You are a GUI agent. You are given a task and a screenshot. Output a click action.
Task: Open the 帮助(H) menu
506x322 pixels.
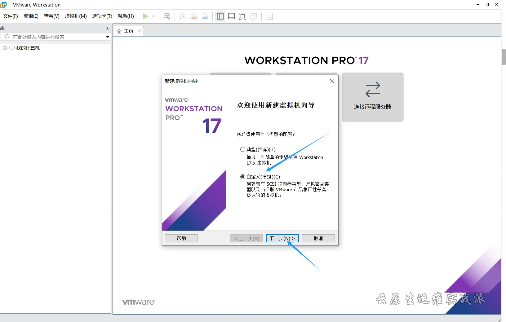pos(126,16)
